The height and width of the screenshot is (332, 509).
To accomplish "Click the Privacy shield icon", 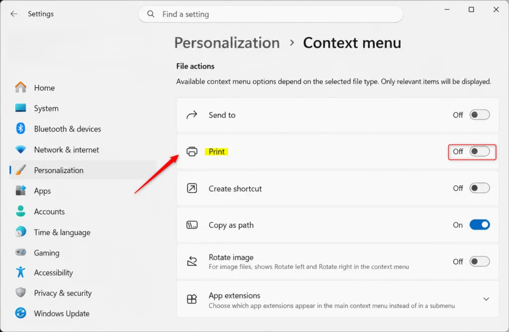I will tap(20, 293).
